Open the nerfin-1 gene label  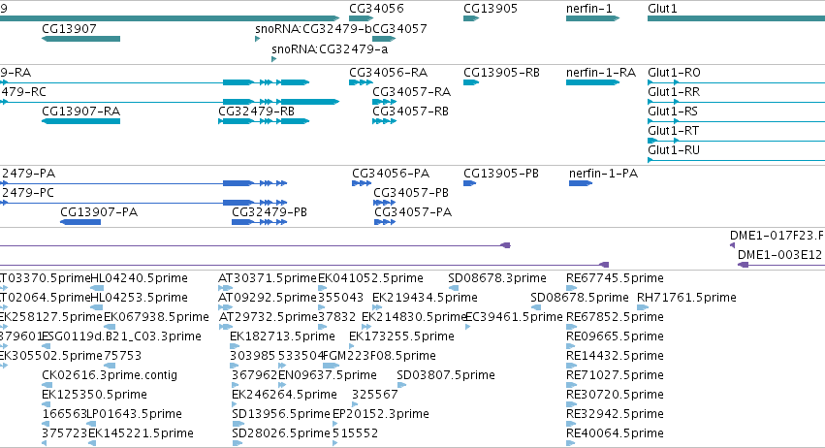pyautogui.click(x=588, y=9)
